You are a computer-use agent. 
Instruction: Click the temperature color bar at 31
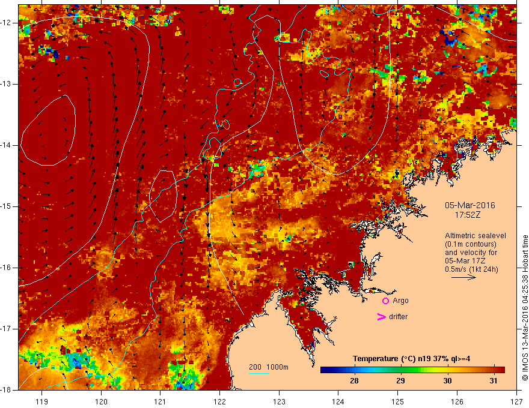point(494,370)
